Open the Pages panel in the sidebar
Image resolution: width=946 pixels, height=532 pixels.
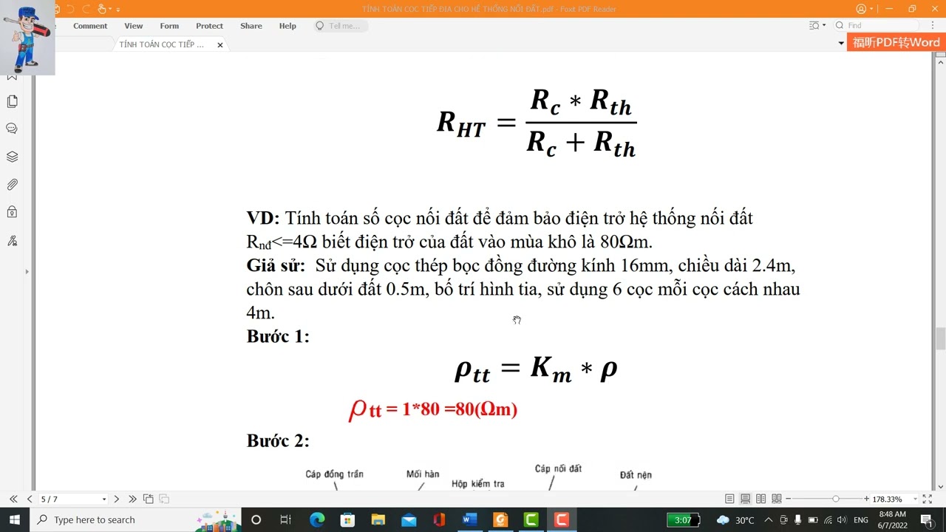12,101
